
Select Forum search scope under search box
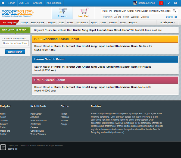126,17
